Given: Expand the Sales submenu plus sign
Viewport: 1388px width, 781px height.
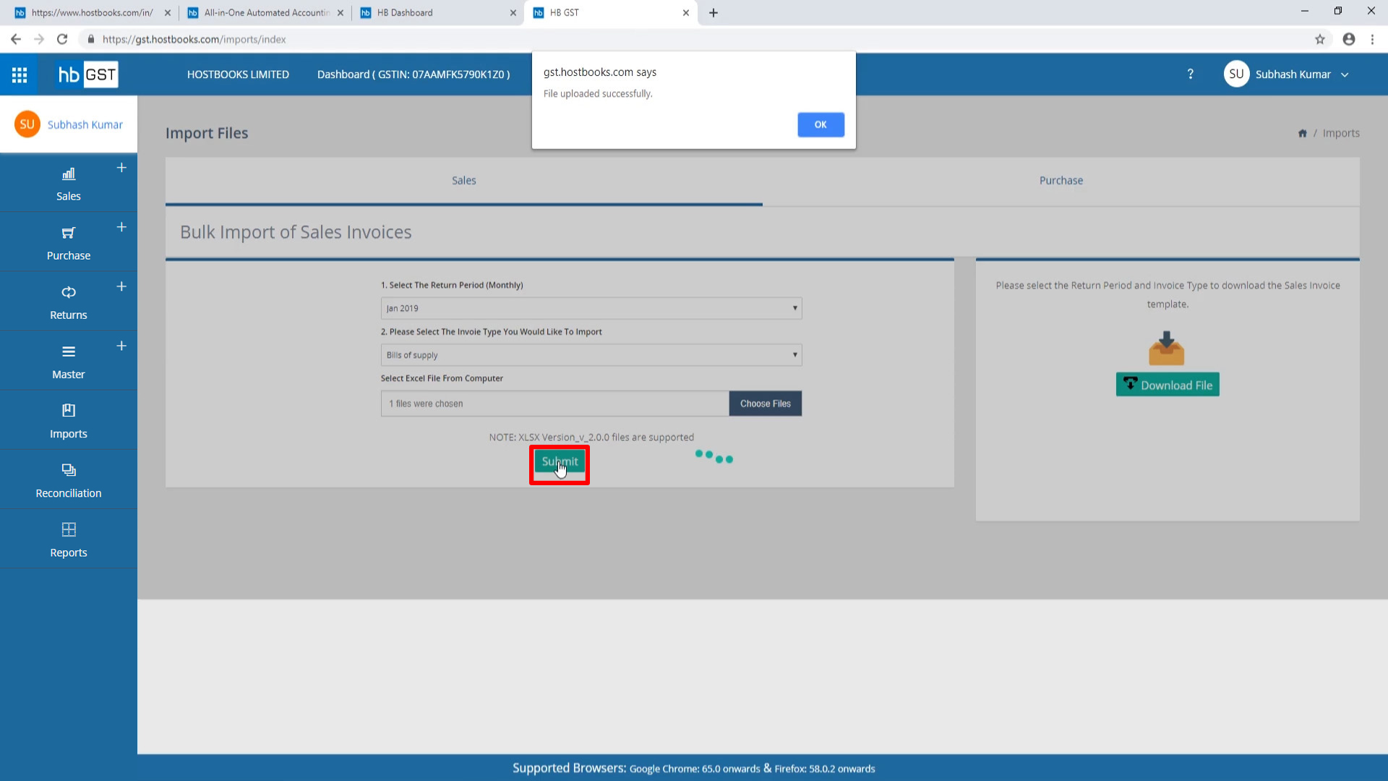Looking at the screenshot, I should [x=121, y=168].
